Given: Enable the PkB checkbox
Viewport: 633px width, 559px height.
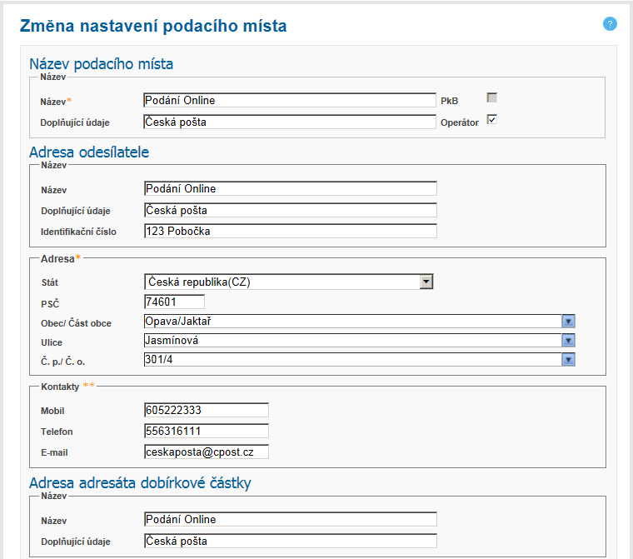Looking at the screenshot, I should coord(491,98).
